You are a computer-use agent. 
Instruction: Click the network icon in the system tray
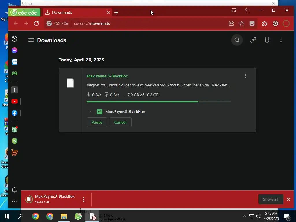tap(252, 216)
